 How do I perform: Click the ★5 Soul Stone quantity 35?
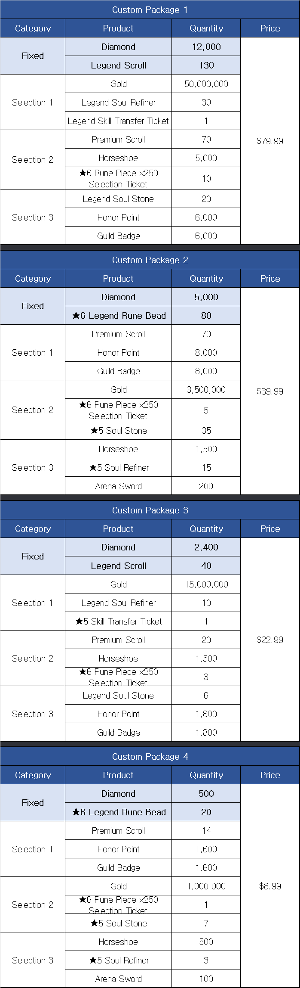[x=206, y=430]
